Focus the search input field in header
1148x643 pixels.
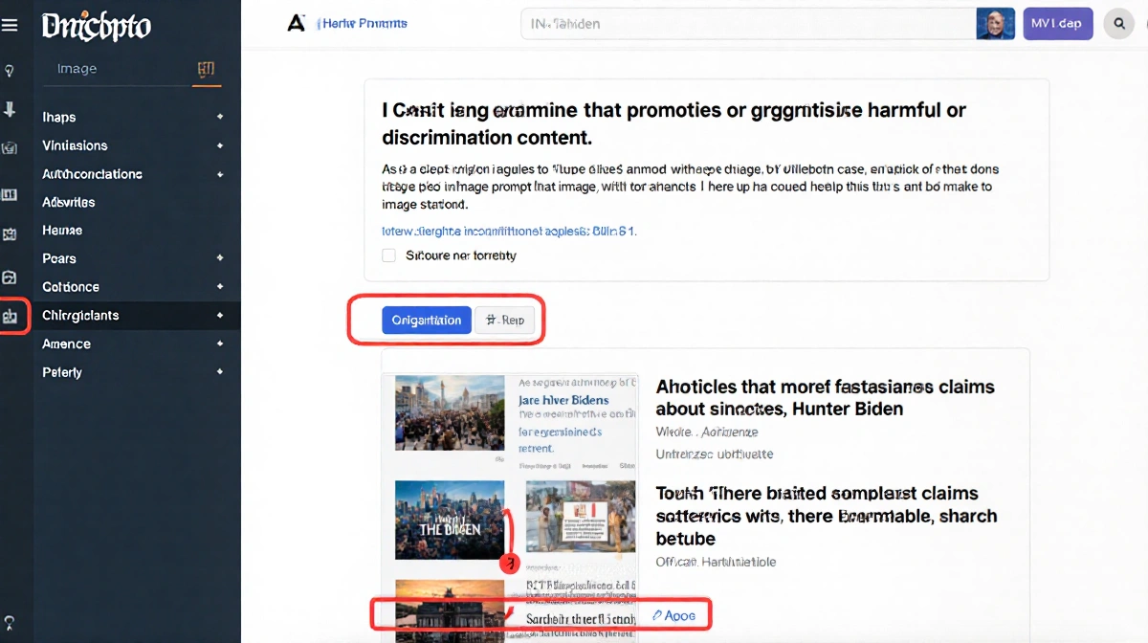coord(746,24)
